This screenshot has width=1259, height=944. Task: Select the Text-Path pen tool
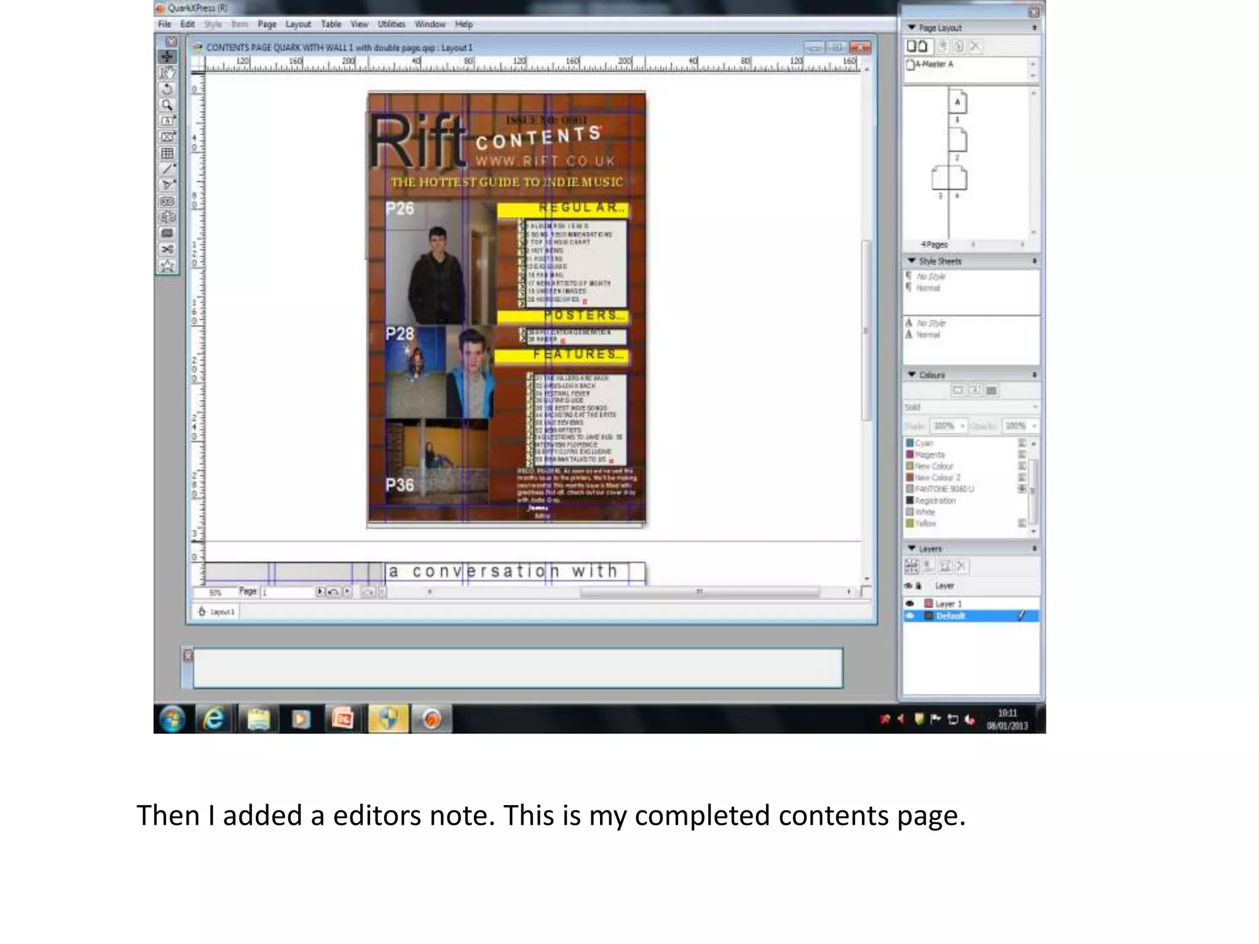click(167, 185)
